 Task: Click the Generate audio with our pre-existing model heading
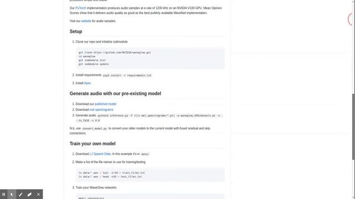[x=115, y=93]
